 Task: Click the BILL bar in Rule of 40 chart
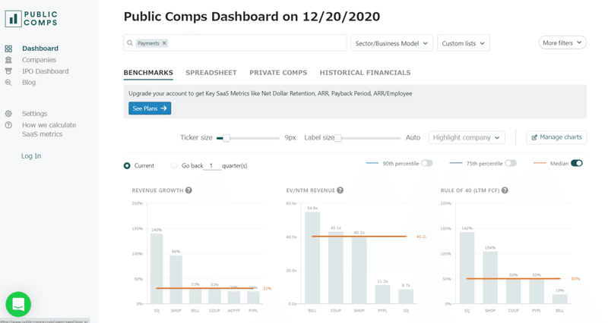(559, 299)
